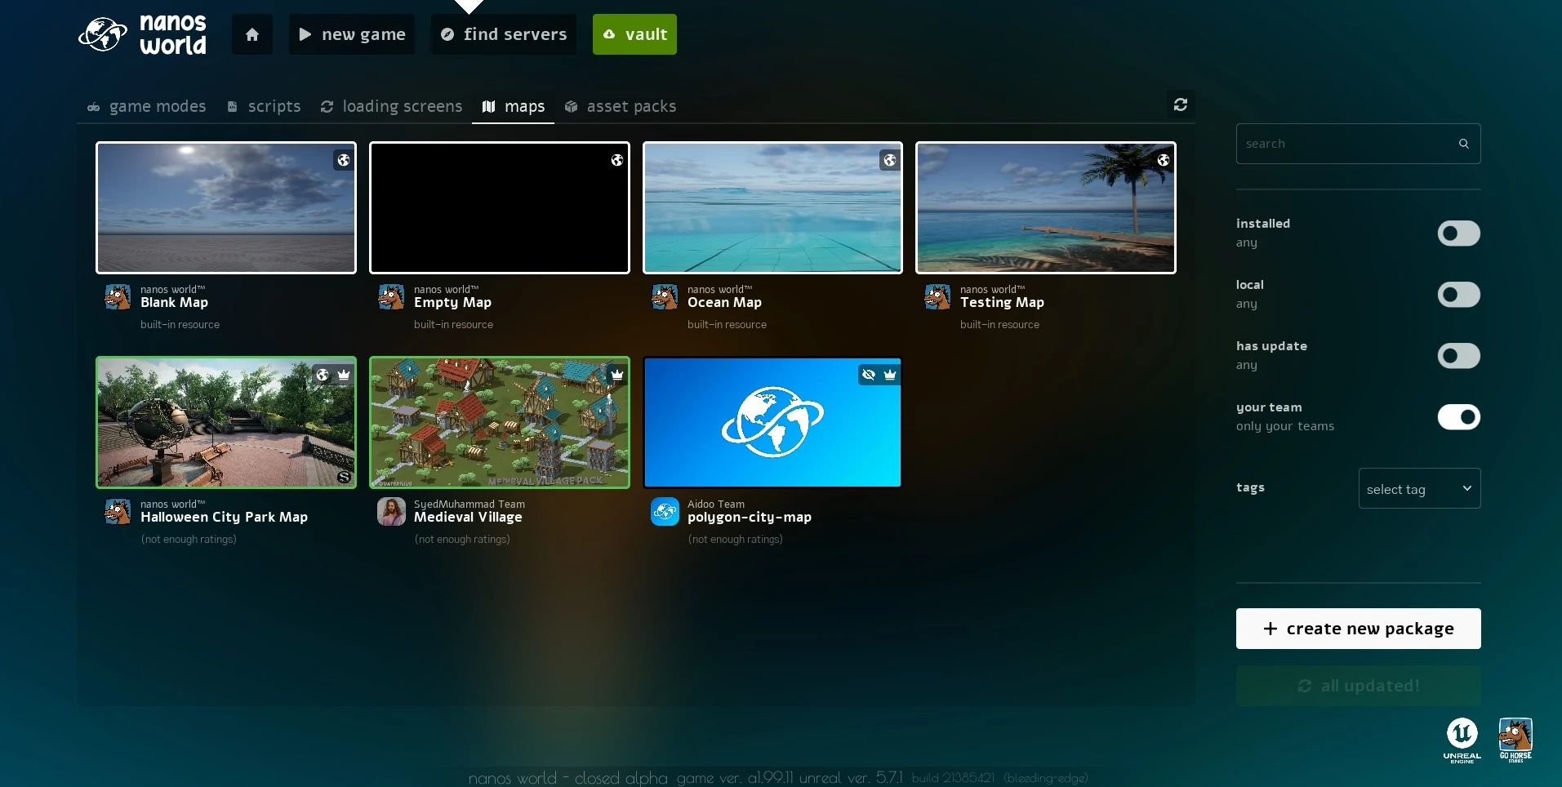Open the find servers page
Viewport: 1562px width, 787px height.
504,34
